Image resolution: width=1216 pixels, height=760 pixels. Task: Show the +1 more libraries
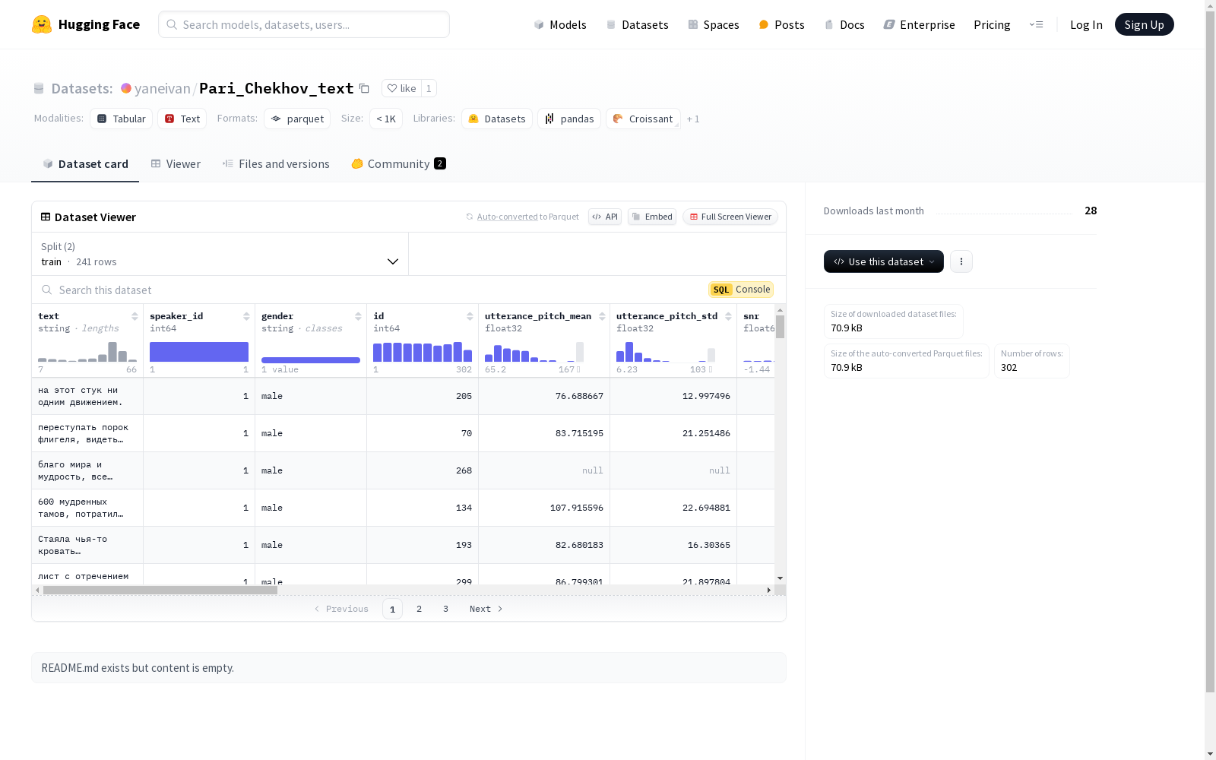[693, 119]
